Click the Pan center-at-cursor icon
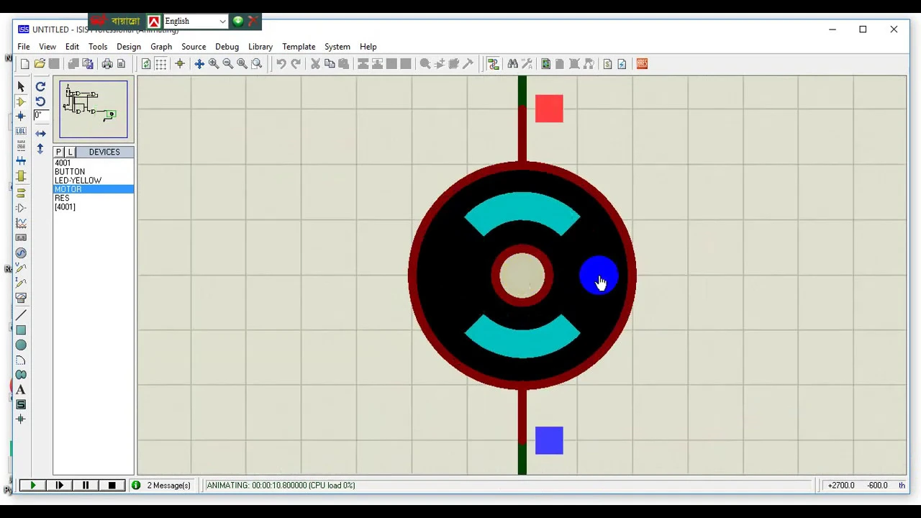Viewport: 921px width, 518px height. point(199,64)
